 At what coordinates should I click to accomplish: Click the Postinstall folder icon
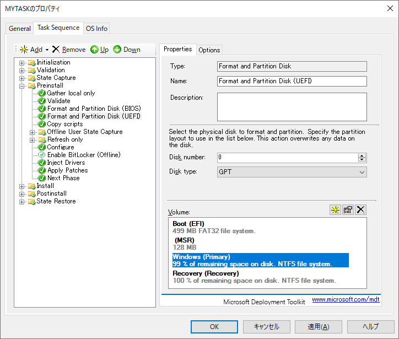pyautogui.click(x=32, y=193)
